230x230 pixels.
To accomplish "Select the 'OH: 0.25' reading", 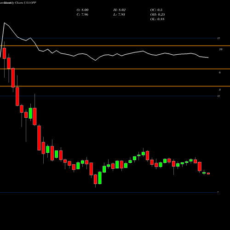I will (x=157, y=15).
